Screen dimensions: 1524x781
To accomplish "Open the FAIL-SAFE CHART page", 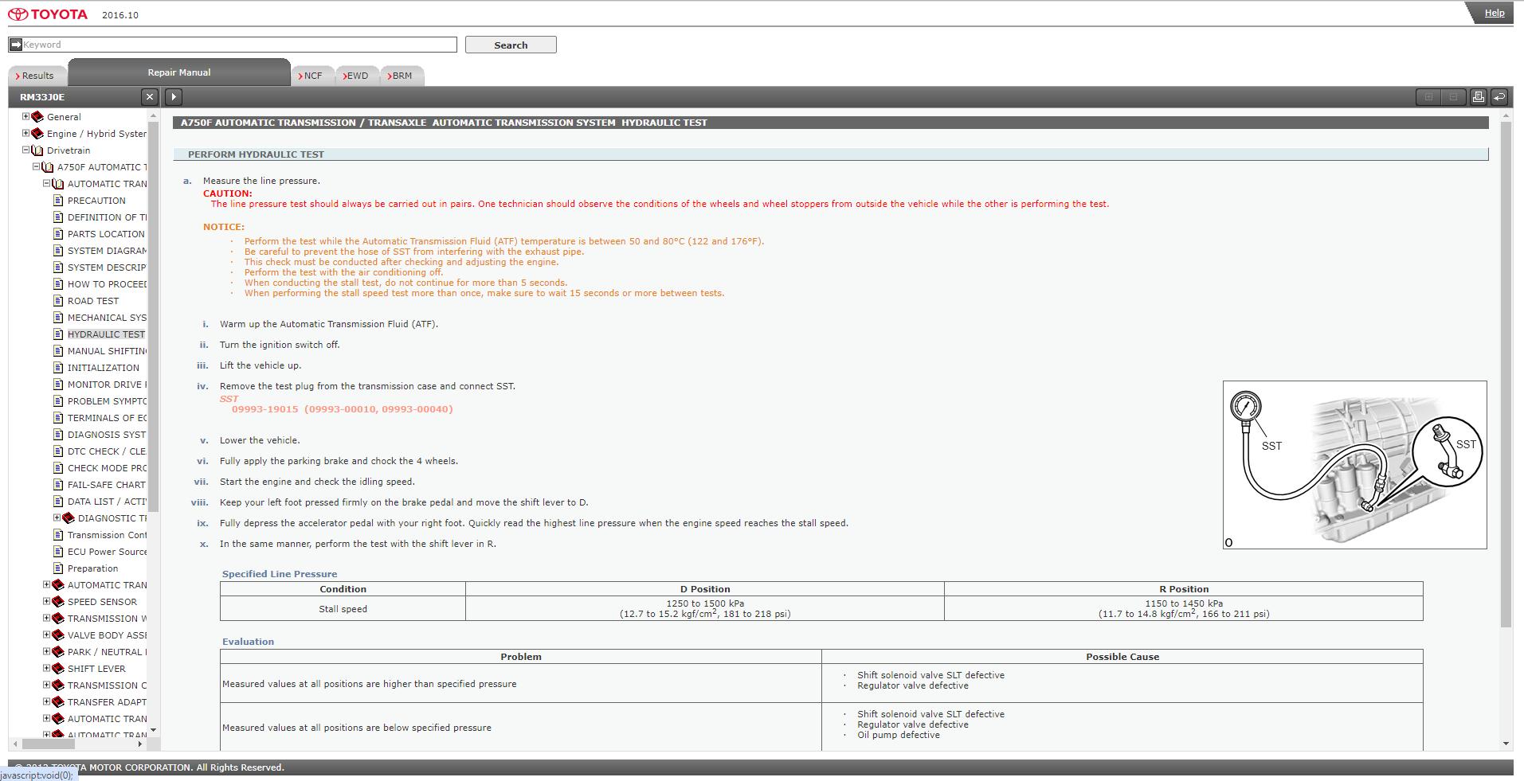I will tap(107, 485).
